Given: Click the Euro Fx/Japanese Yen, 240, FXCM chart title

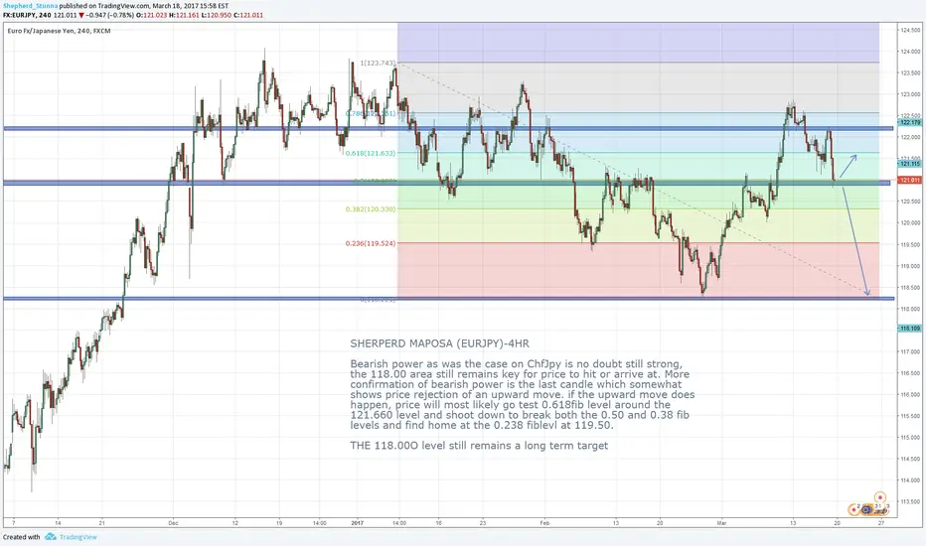Looking at the screenshot, I should (x=59, y=31).
